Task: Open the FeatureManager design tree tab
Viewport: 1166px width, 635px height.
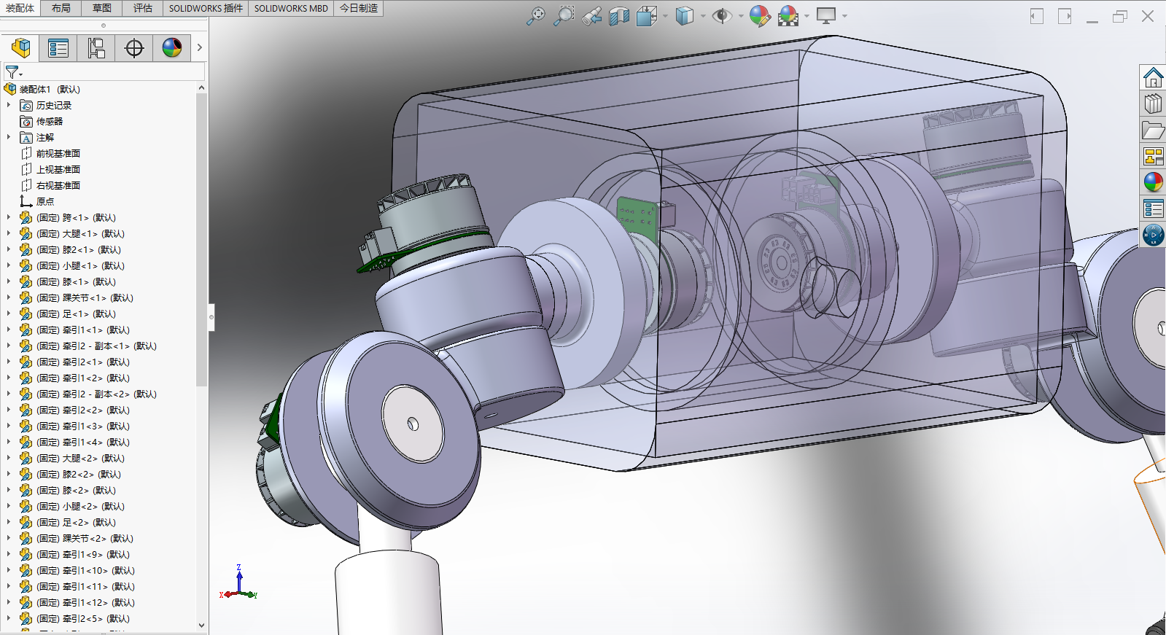Action: 20,48
